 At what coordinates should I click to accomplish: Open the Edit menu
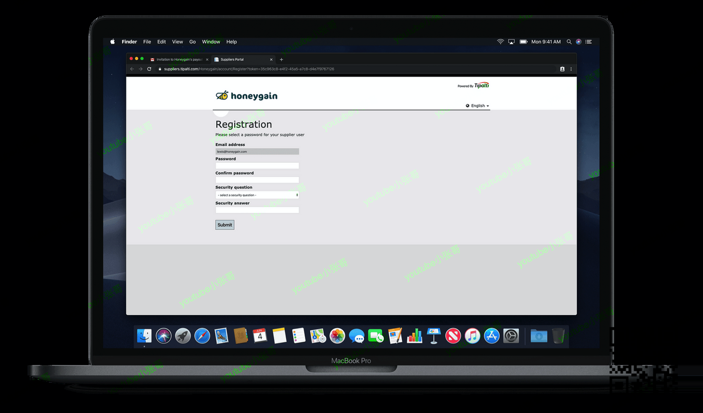coord(161,42)
